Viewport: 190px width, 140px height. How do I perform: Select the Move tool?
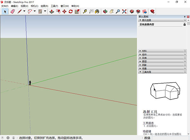pos(64,12)
